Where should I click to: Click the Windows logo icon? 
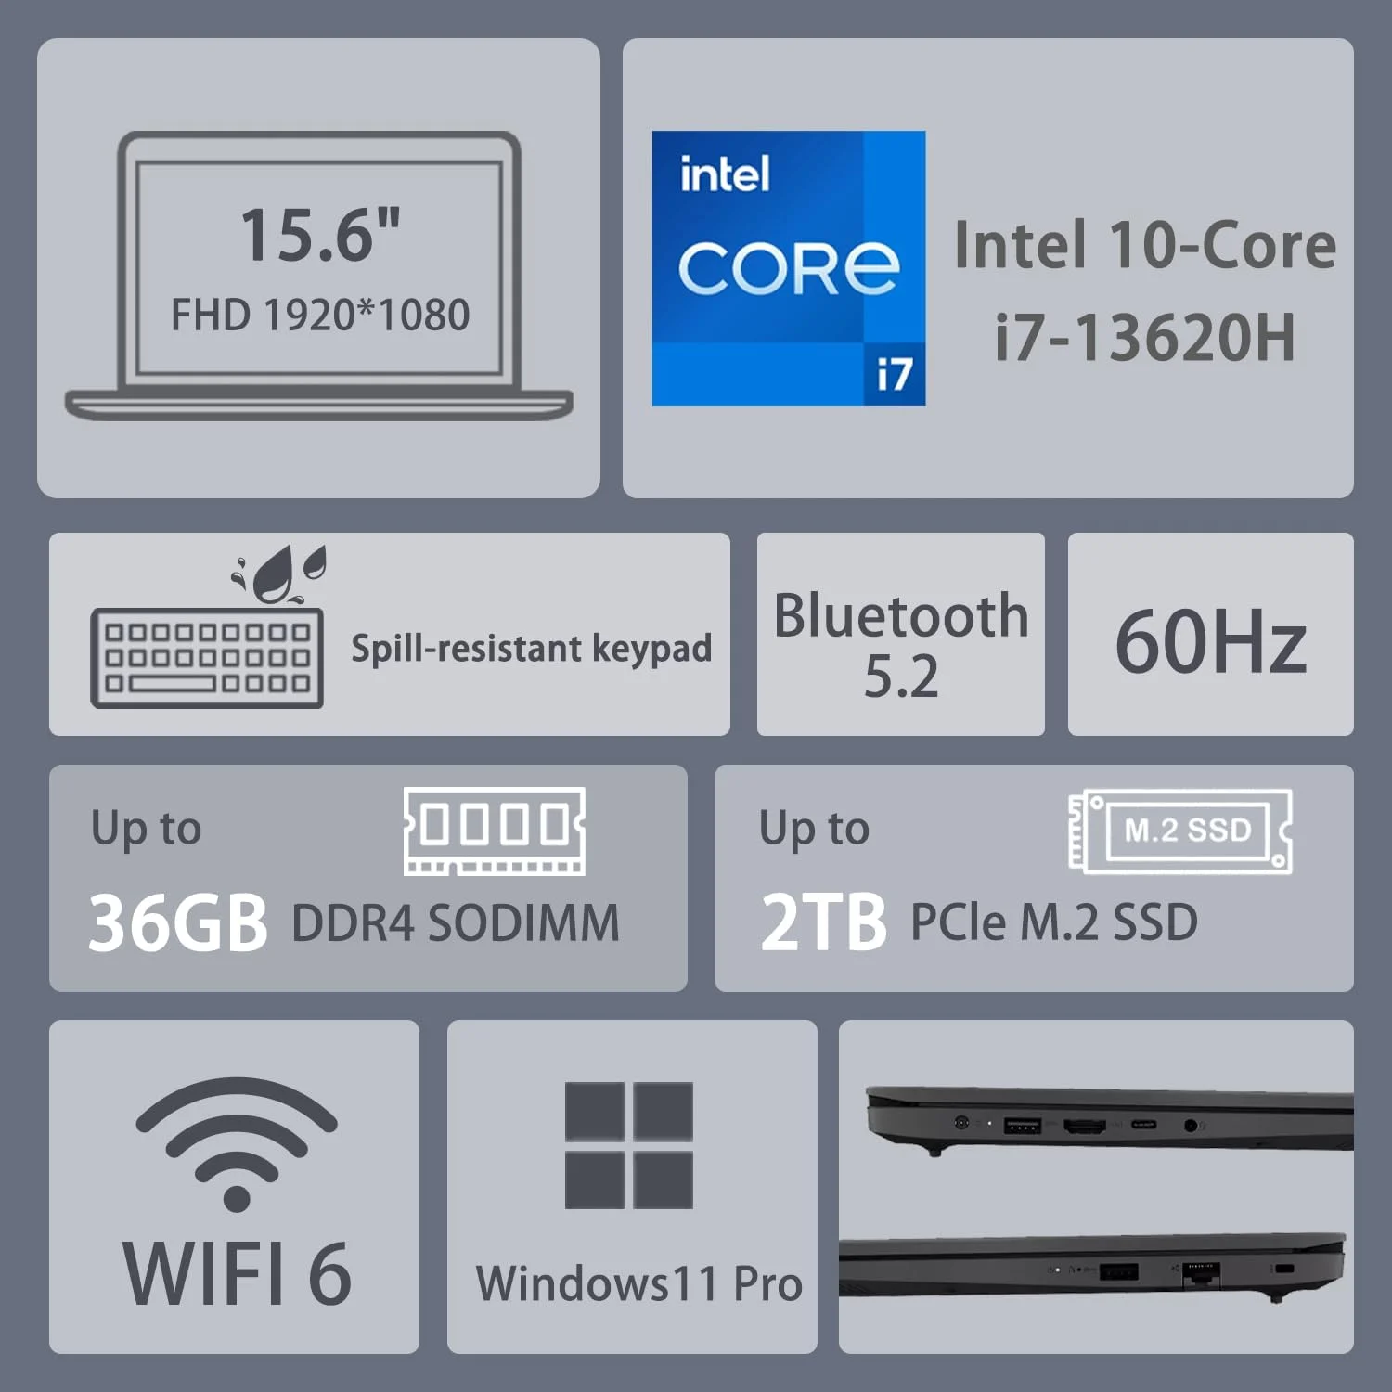[x=629, y=1145]
